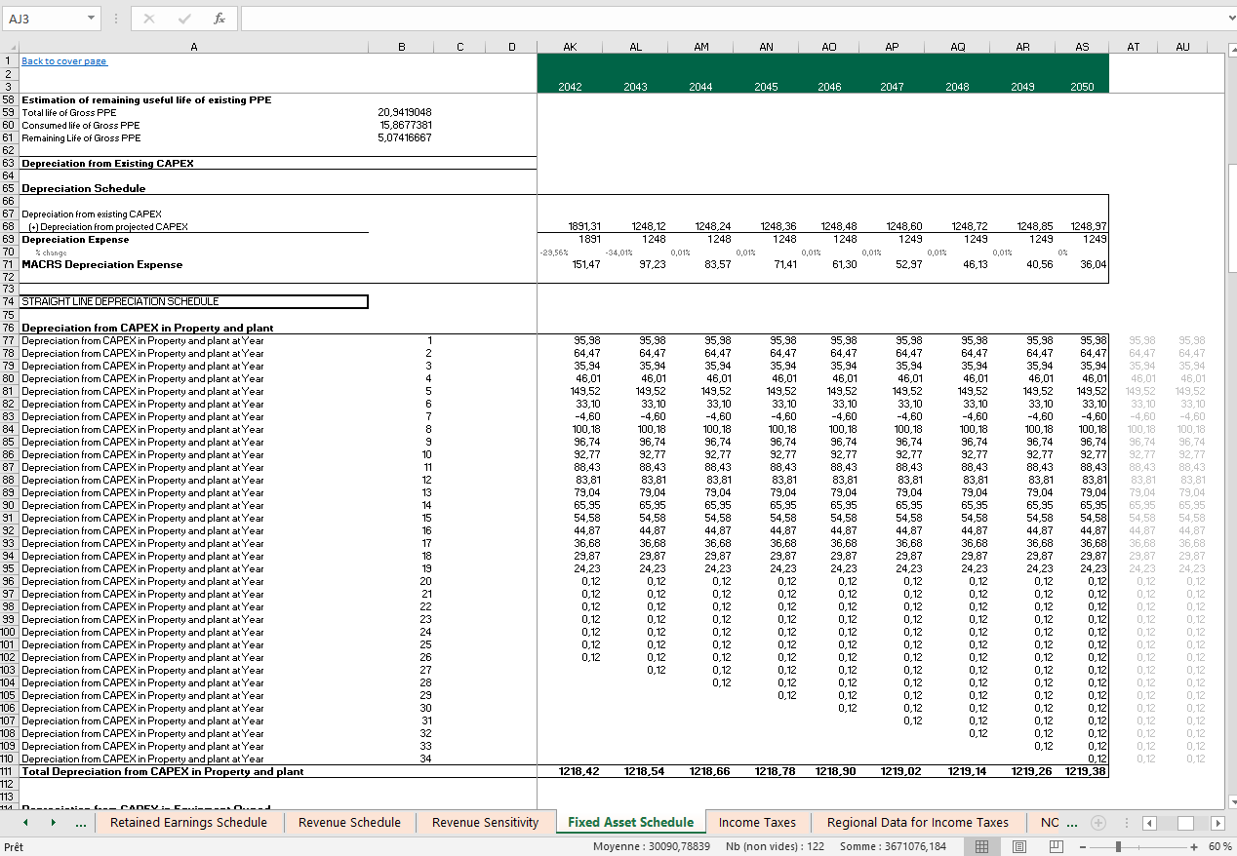
Task: Click the Total life of Gross PPE value 20,9419048
Action: pos(405,112)
